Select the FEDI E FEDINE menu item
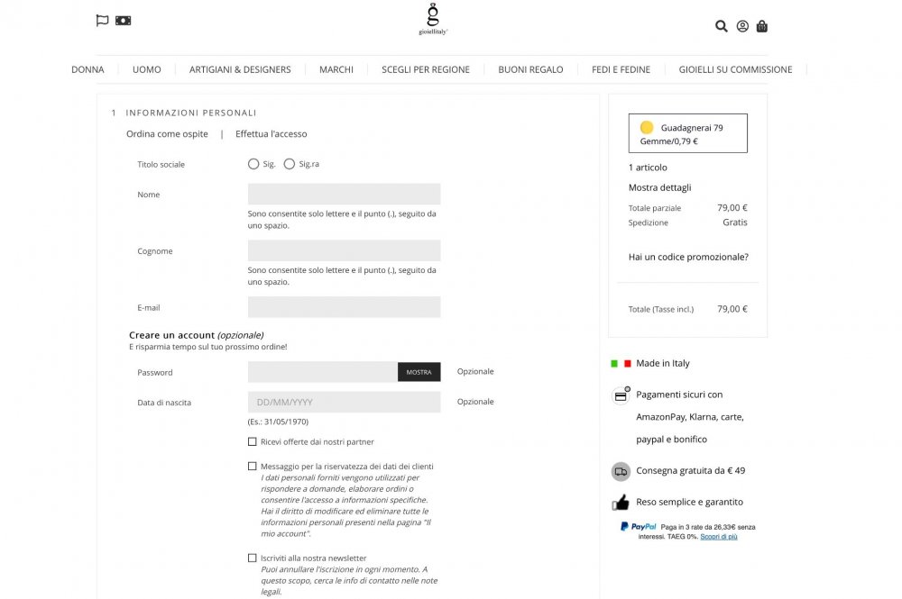The height and width of the screenshot is (599, 902). tap(621, 68)
